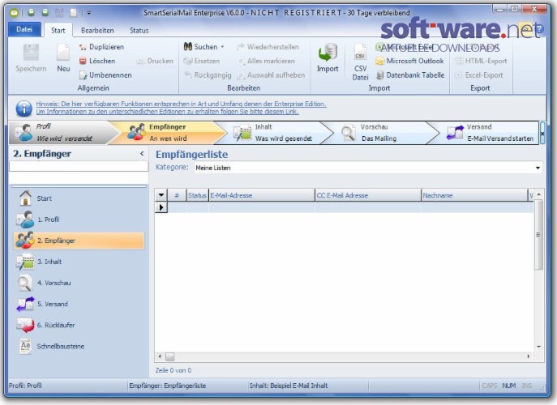The width and height of the screenshot is (557, 405).
Task: Select 3. Inhalt in the sidebar
Action: 79,262
